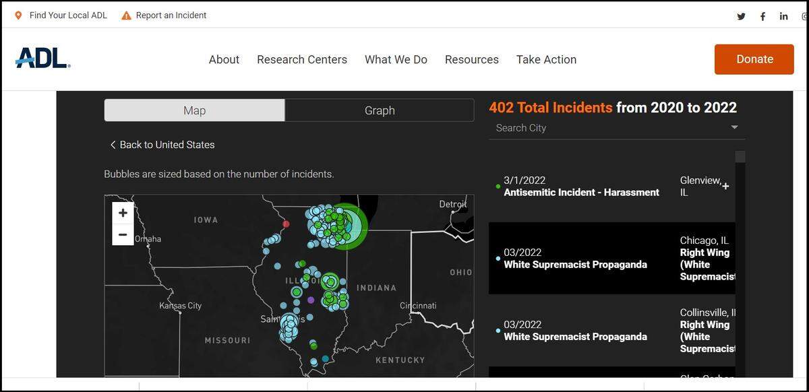The image size is (809, 392).
Task: Click the purple bubble in central Illinois
Action: click(311, 300)
